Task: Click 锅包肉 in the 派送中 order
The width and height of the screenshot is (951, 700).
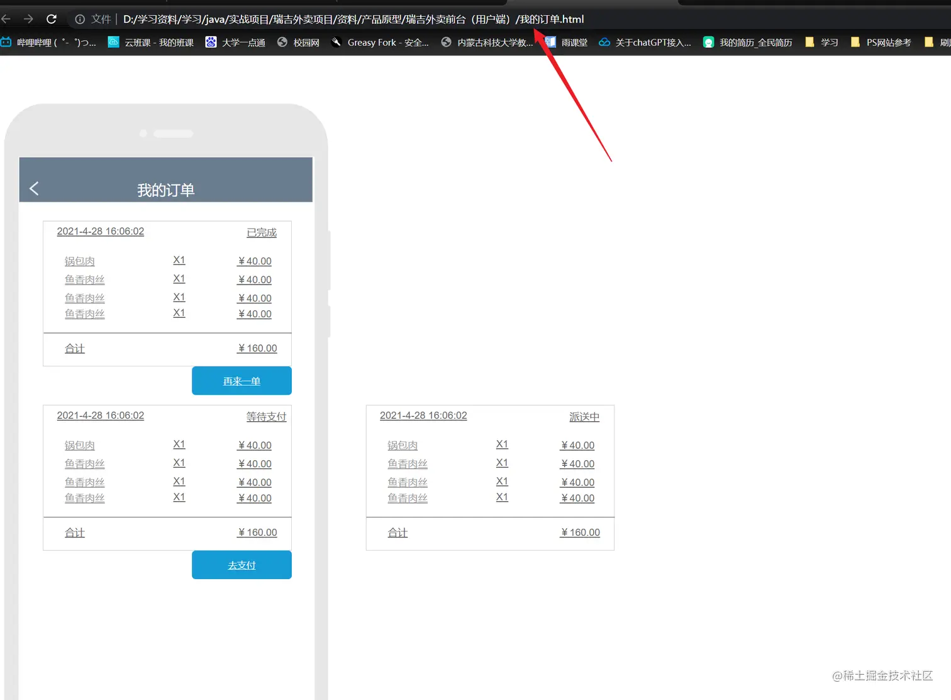Action: pos(403,446)
